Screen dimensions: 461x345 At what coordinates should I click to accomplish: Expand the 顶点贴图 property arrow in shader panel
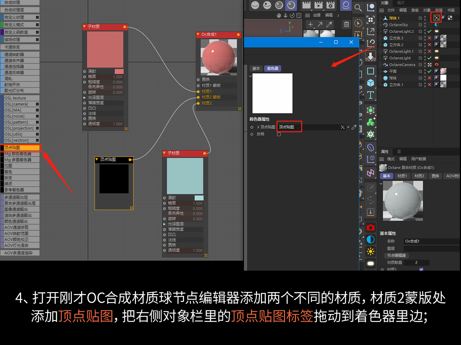point(258,127)
